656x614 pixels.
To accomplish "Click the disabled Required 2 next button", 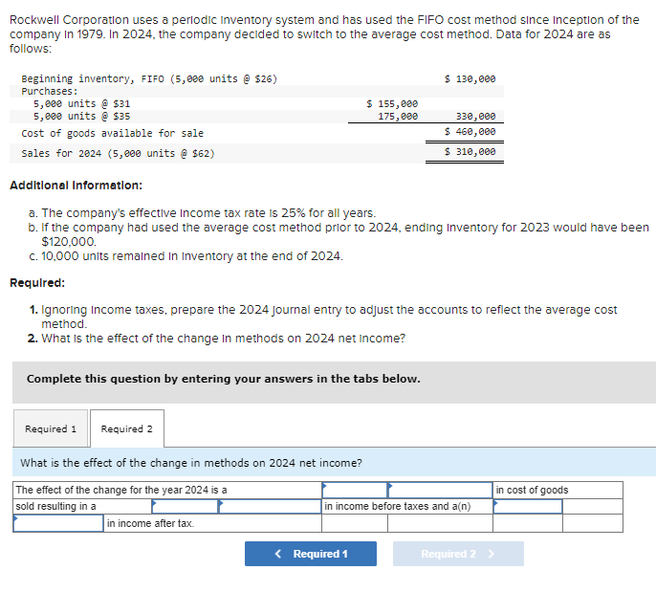I will [458, 554].
